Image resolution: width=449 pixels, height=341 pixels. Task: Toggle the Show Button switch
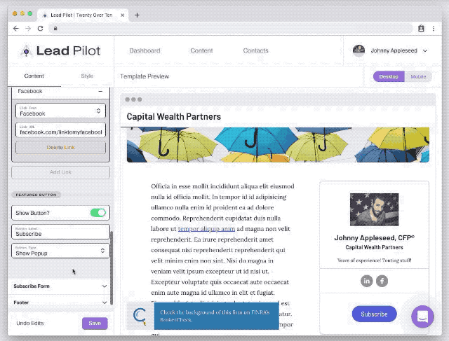pos(98,213)
